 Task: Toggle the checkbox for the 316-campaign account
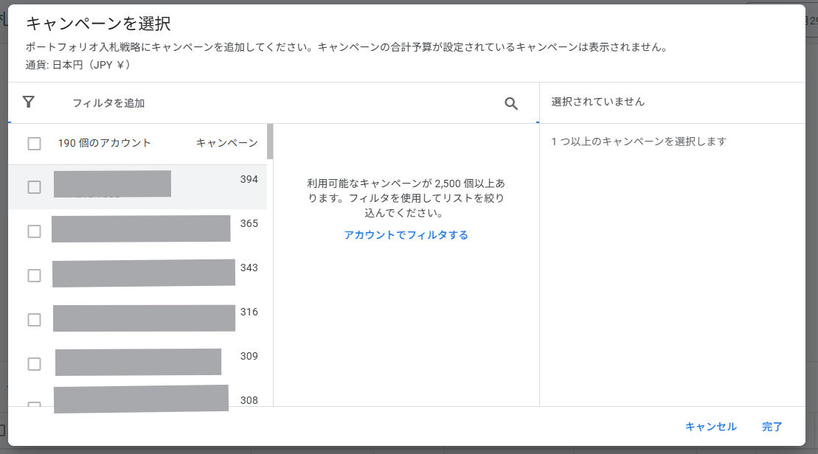point(34,320)
